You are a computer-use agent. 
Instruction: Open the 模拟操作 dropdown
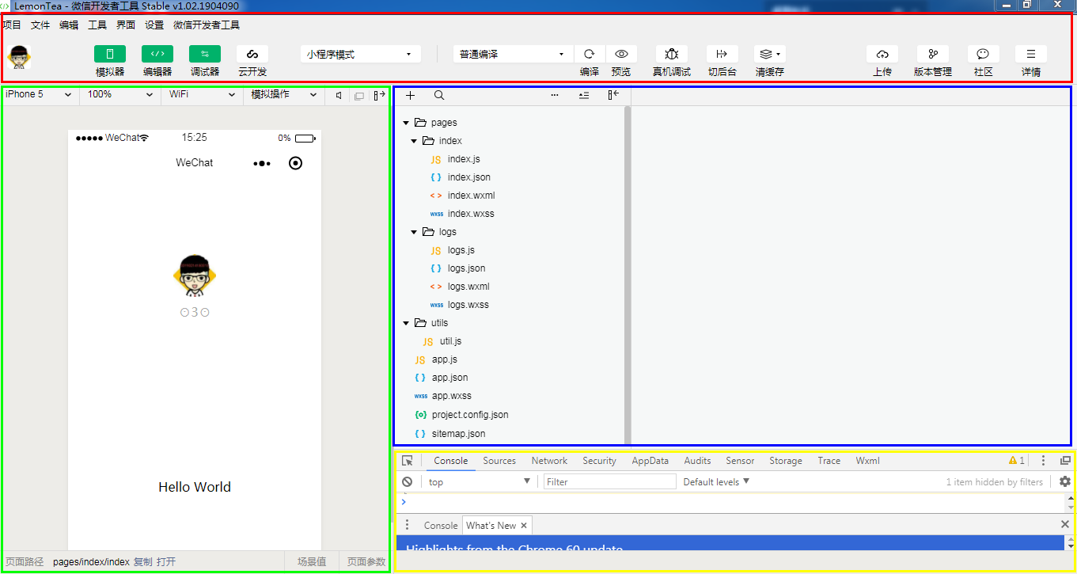coord(283,94)
